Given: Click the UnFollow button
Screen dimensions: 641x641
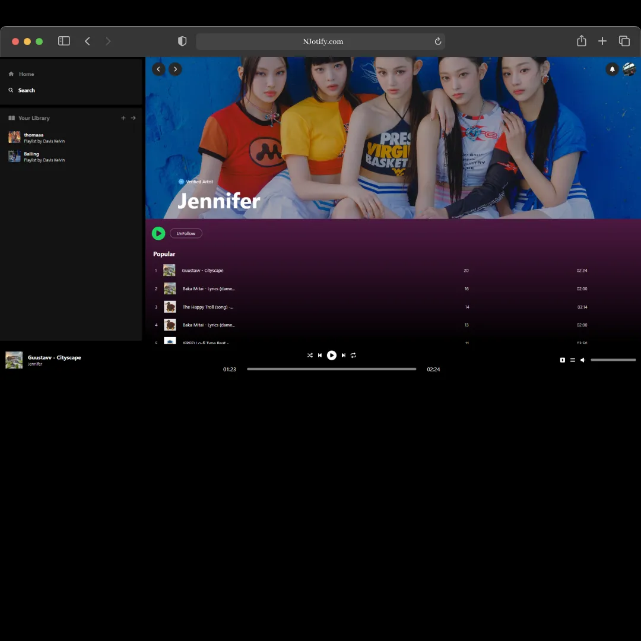Looking at the screenshot, I should (186, 233).
